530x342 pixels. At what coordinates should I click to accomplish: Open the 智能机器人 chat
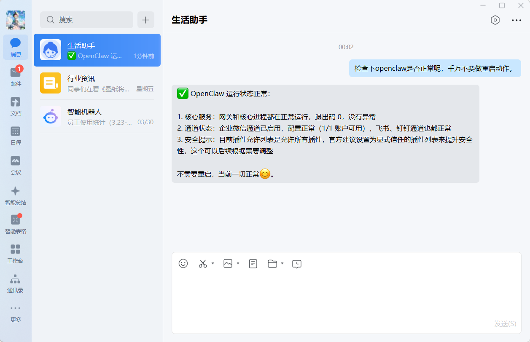click(97, 117)
